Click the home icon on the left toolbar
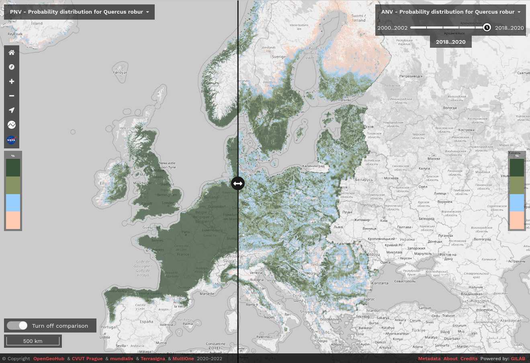This screenshot has height=363, width=530. pos(12,53)
